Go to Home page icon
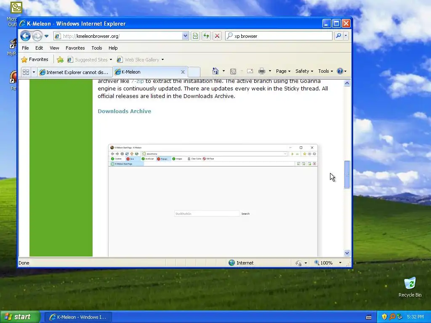Image resolution: width=431 pixels, height=323 pixels. (215, 71)
